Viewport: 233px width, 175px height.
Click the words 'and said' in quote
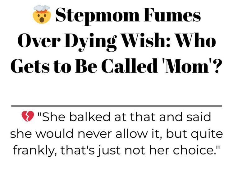[185, 117]
